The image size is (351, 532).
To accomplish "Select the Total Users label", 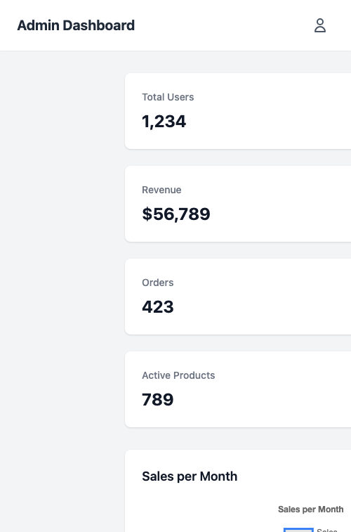I will [168, 97].
